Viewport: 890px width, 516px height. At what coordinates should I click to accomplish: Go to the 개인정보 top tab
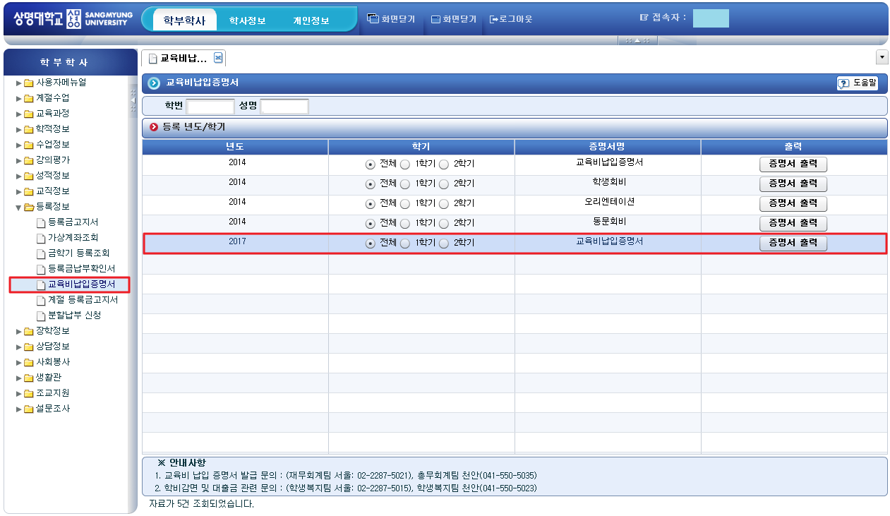tap(311, 20)
